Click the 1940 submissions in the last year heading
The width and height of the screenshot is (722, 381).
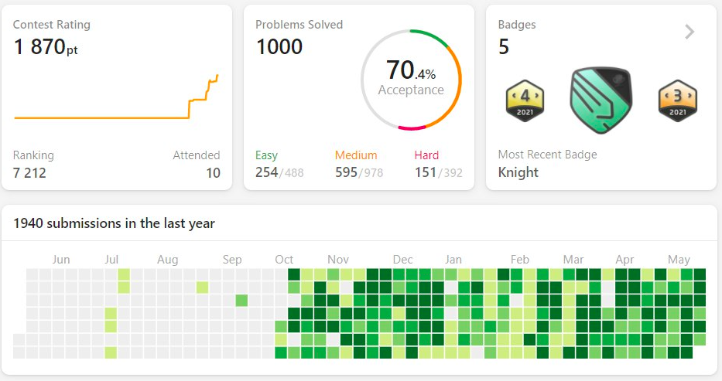click(115, 223)
